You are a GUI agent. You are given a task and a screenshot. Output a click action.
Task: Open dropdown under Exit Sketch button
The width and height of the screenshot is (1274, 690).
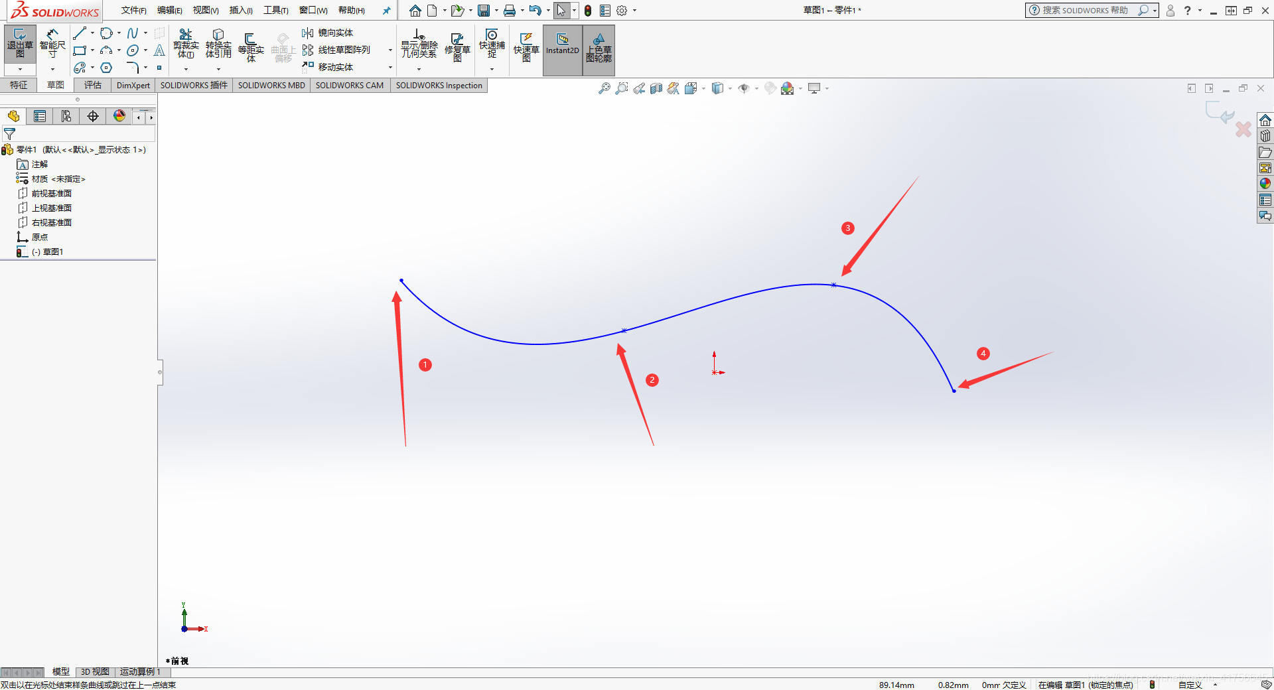pos(20,69)
